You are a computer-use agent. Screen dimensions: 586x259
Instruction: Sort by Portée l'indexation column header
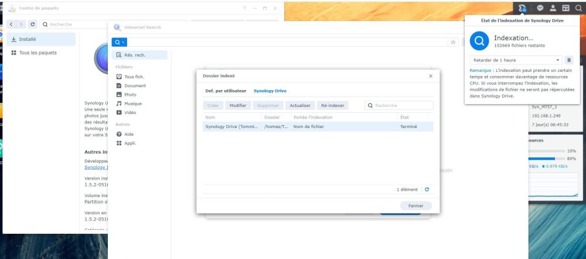pyautogui.click(x=344, y=118)
